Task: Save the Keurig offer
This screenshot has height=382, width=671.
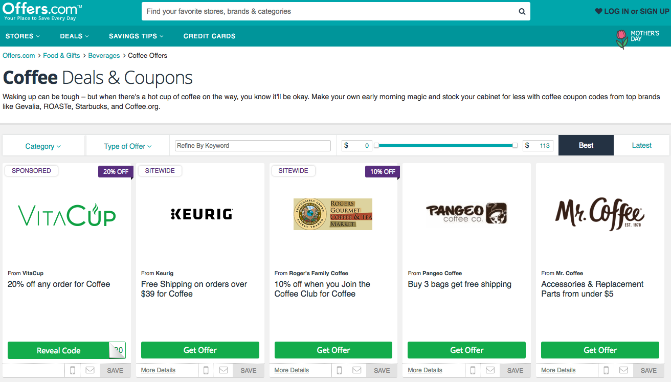Action: [249, 371]
